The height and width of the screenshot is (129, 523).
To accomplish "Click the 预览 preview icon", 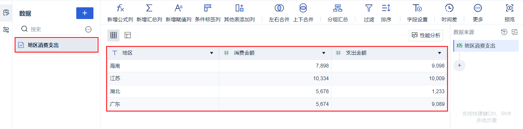I will point(509,8).
